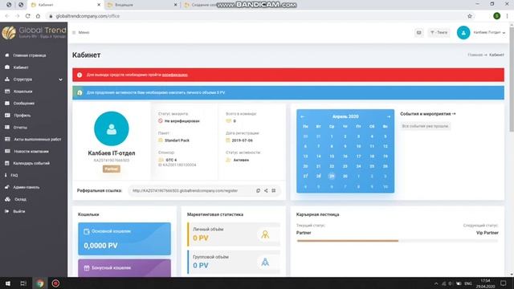Click the Главная breadcrumb link

click(x=475, y=55)
